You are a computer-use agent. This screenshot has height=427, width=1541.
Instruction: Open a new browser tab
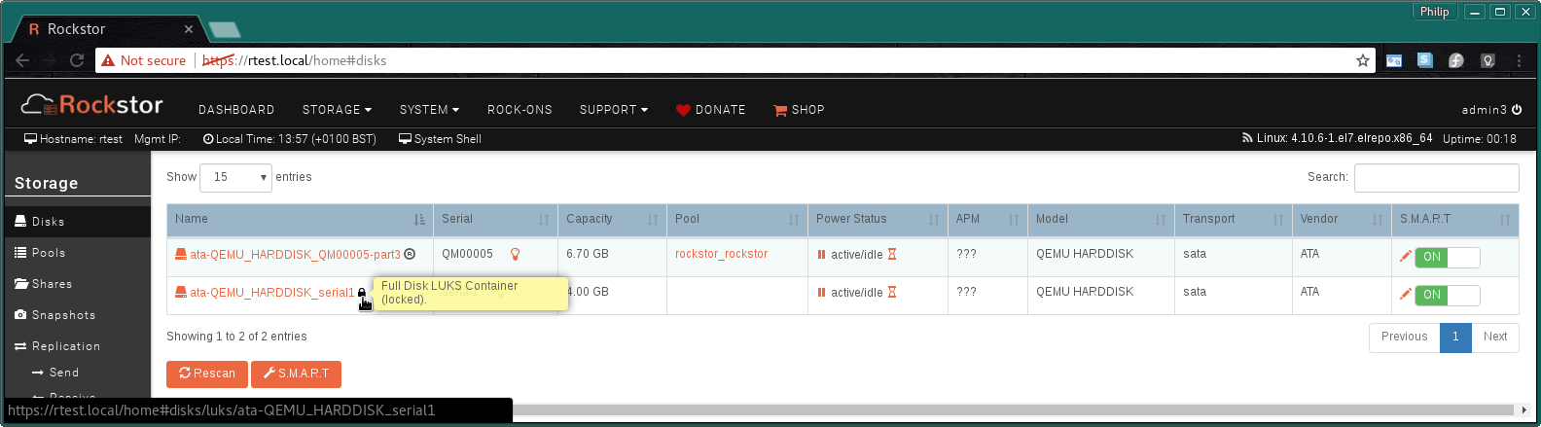(x=225, y=29)
